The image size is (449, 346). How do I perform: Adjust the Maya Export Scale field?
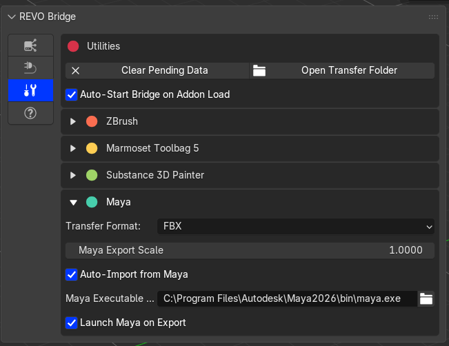point(250,250)
